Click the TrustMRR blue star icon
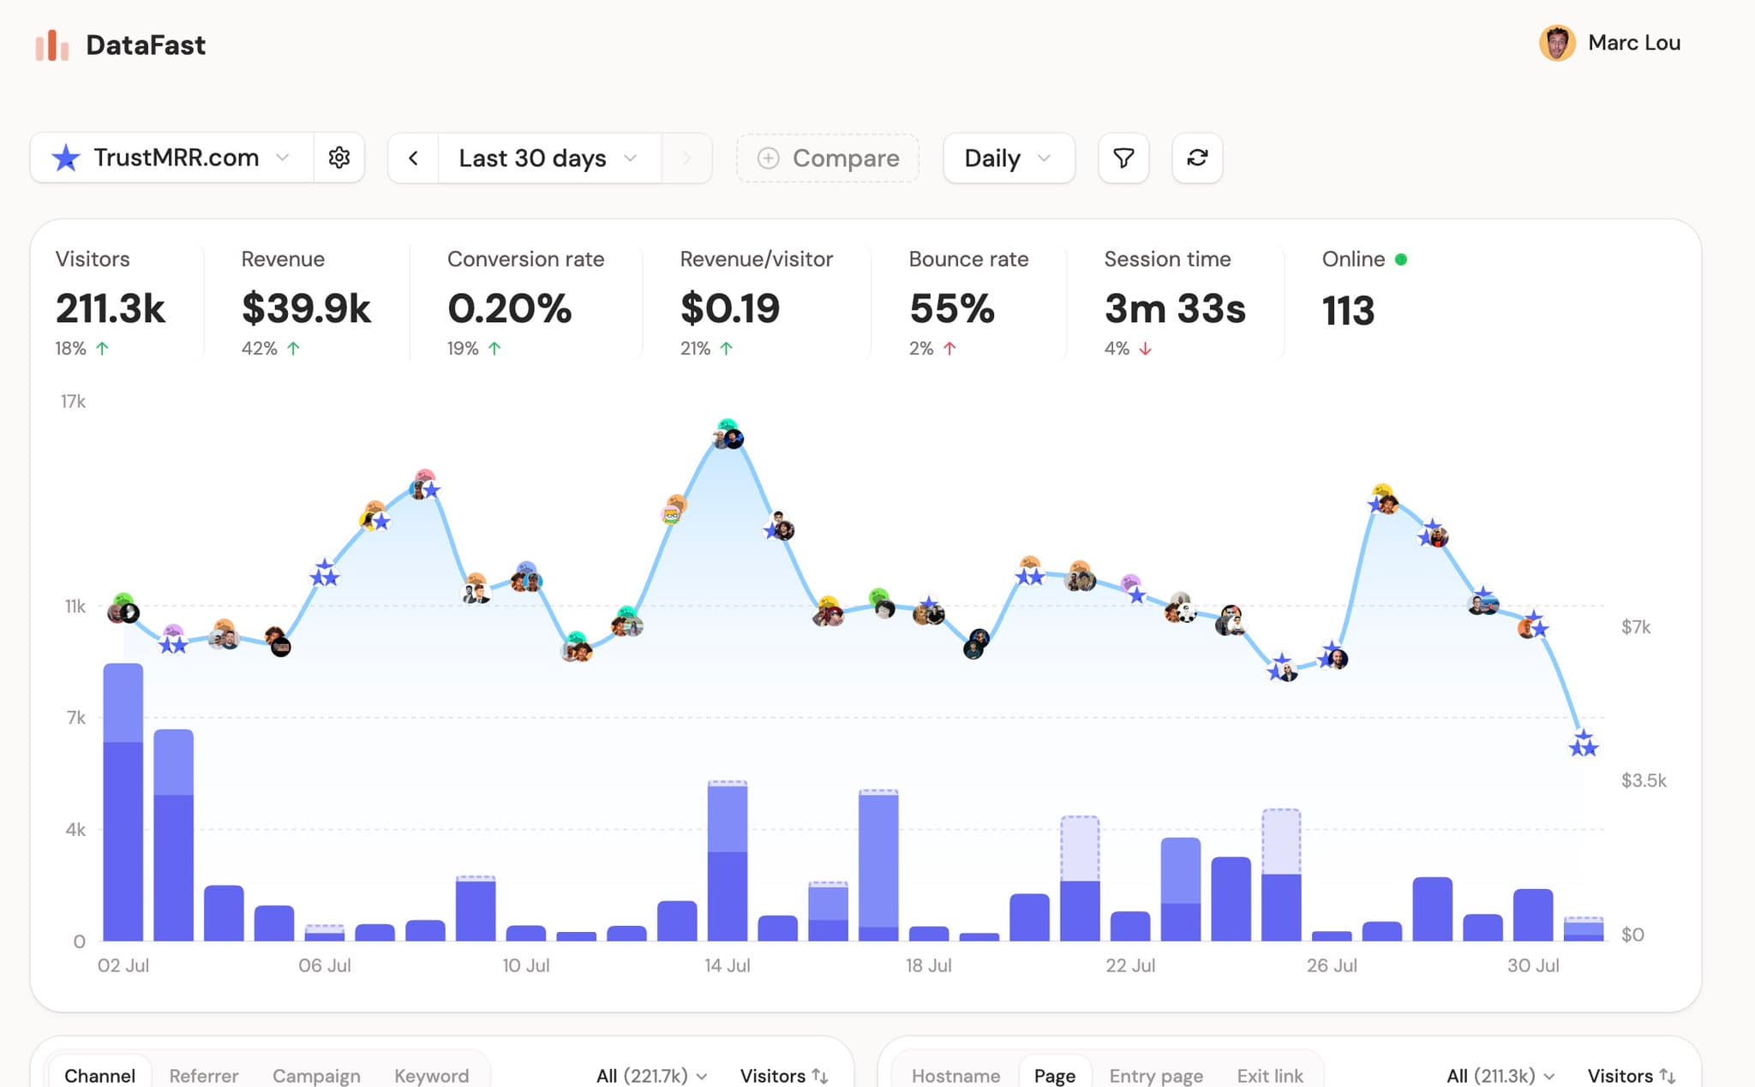 [66, 158]
